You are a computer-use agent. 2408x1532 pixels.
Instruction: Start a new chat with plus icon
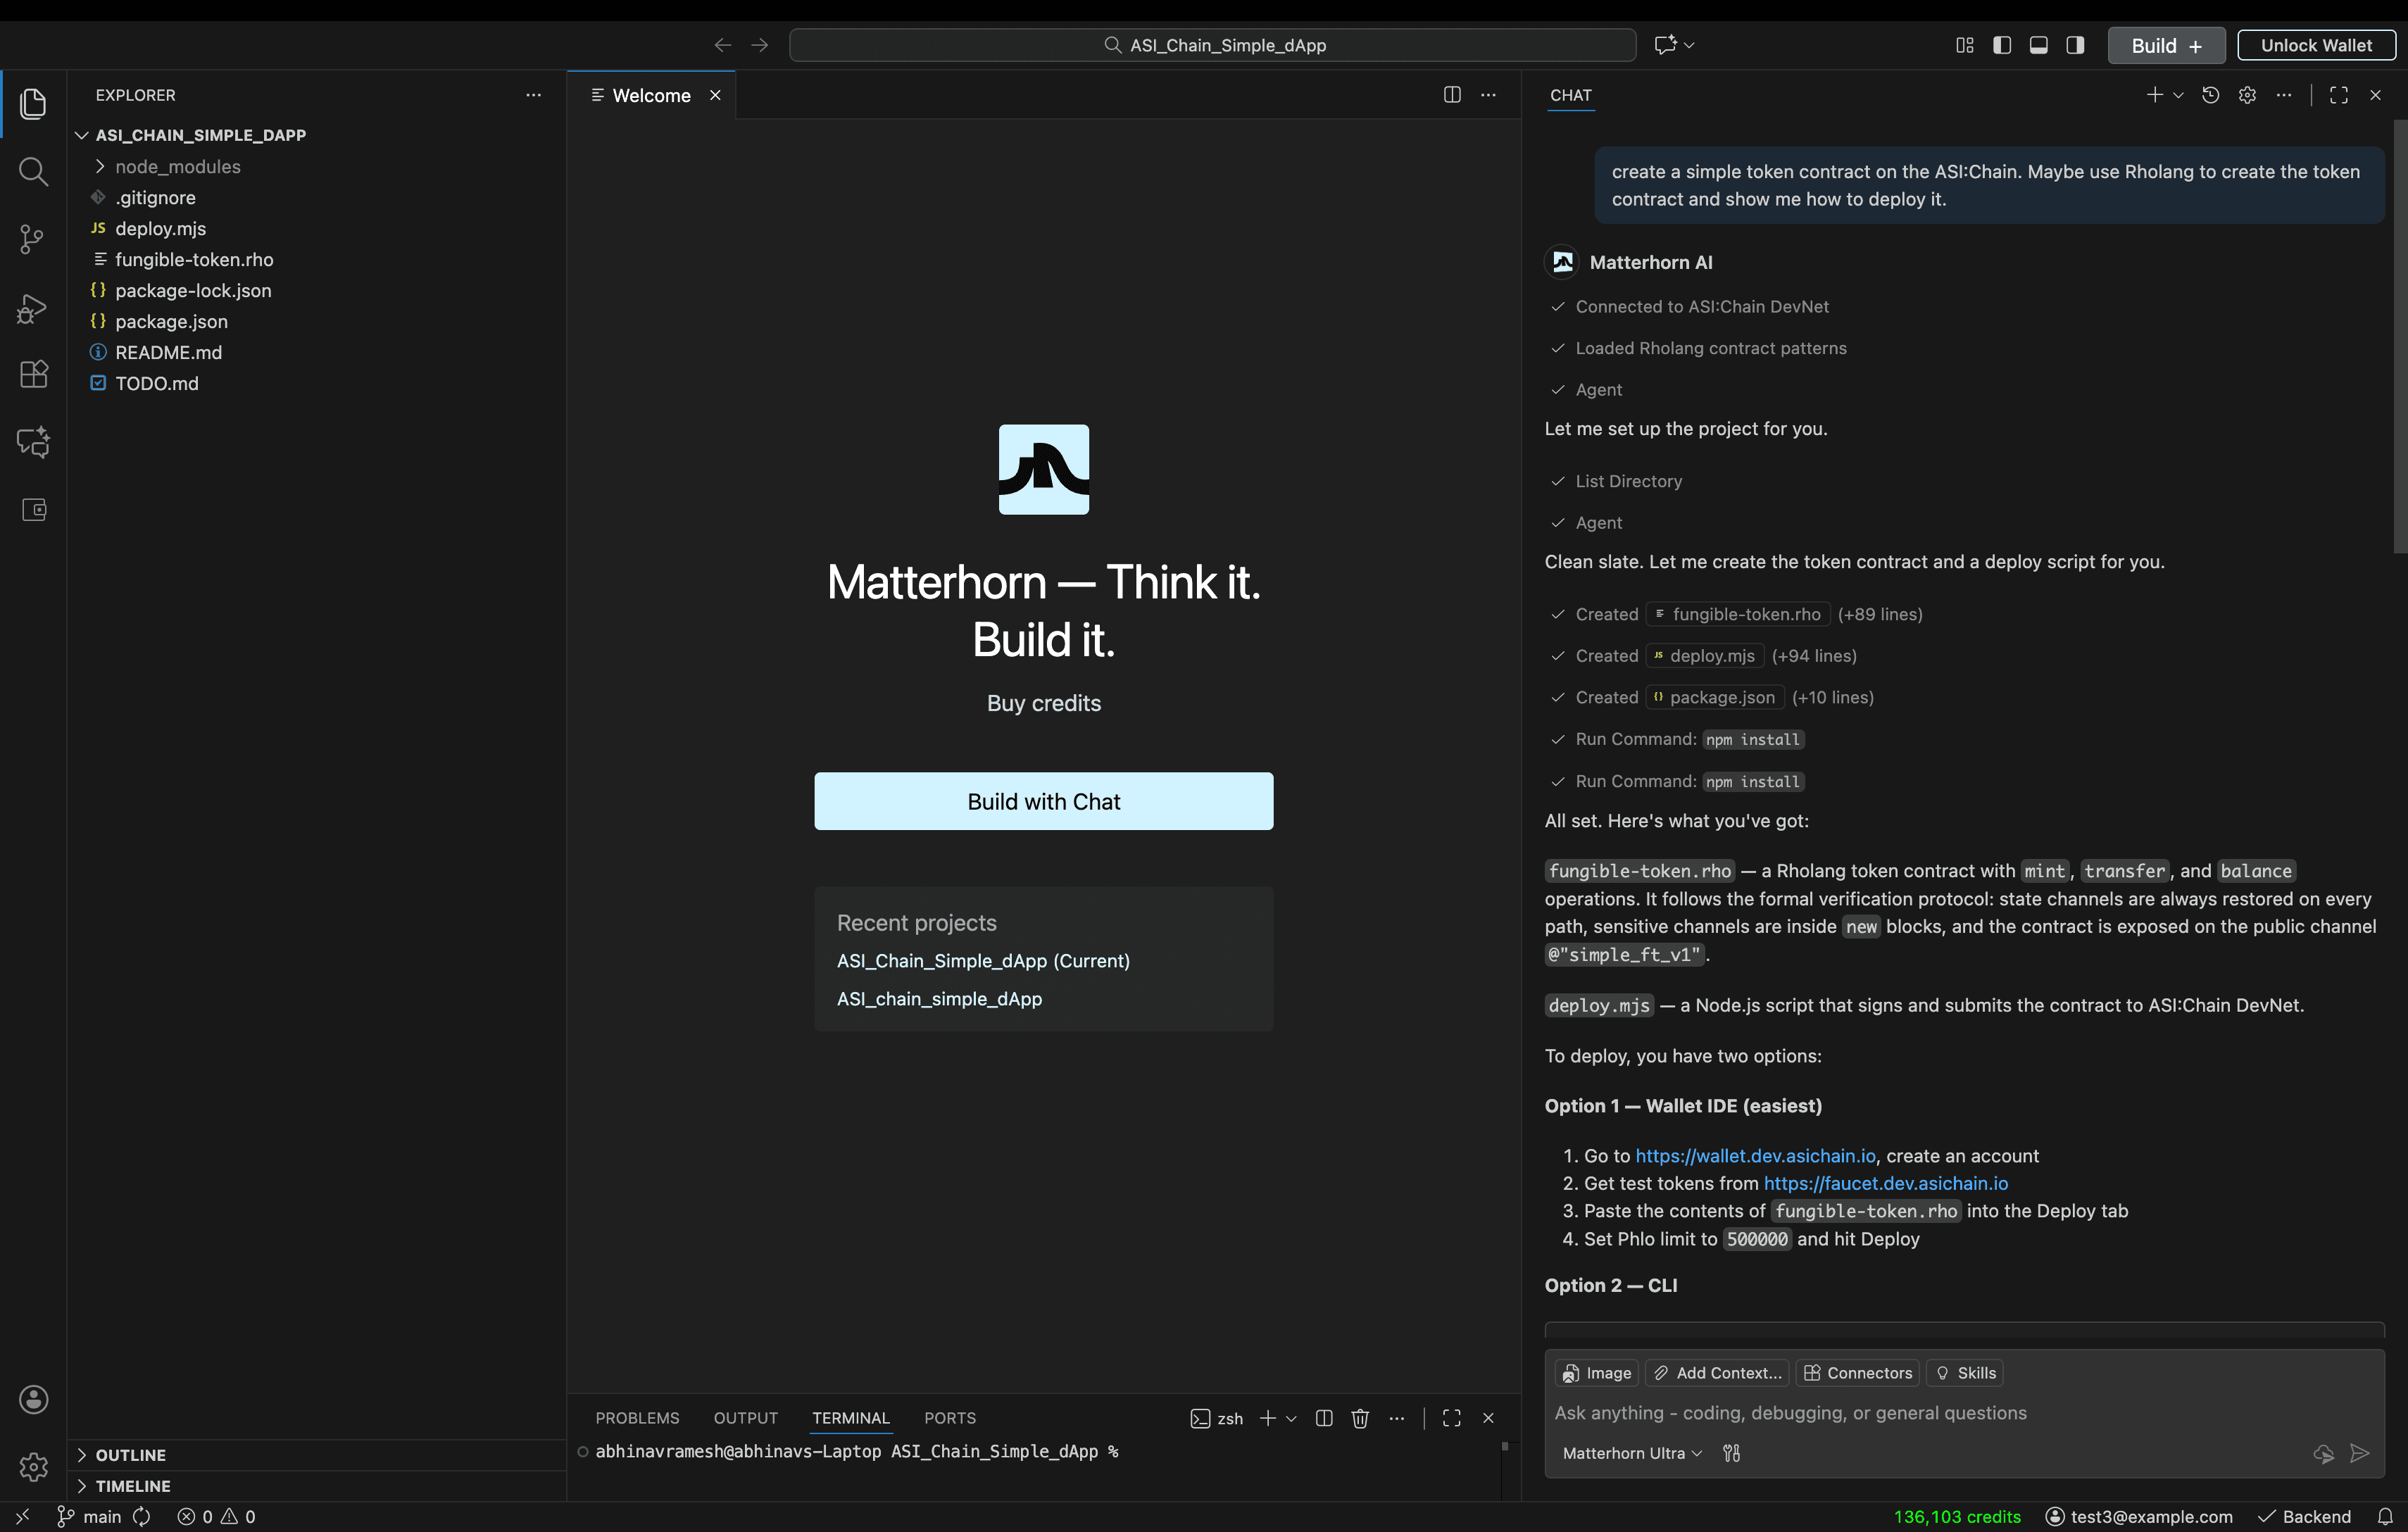[2155, 95]
